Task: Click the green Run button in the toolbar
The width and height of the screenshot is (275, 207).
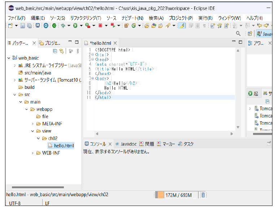Action: [75, 26]
